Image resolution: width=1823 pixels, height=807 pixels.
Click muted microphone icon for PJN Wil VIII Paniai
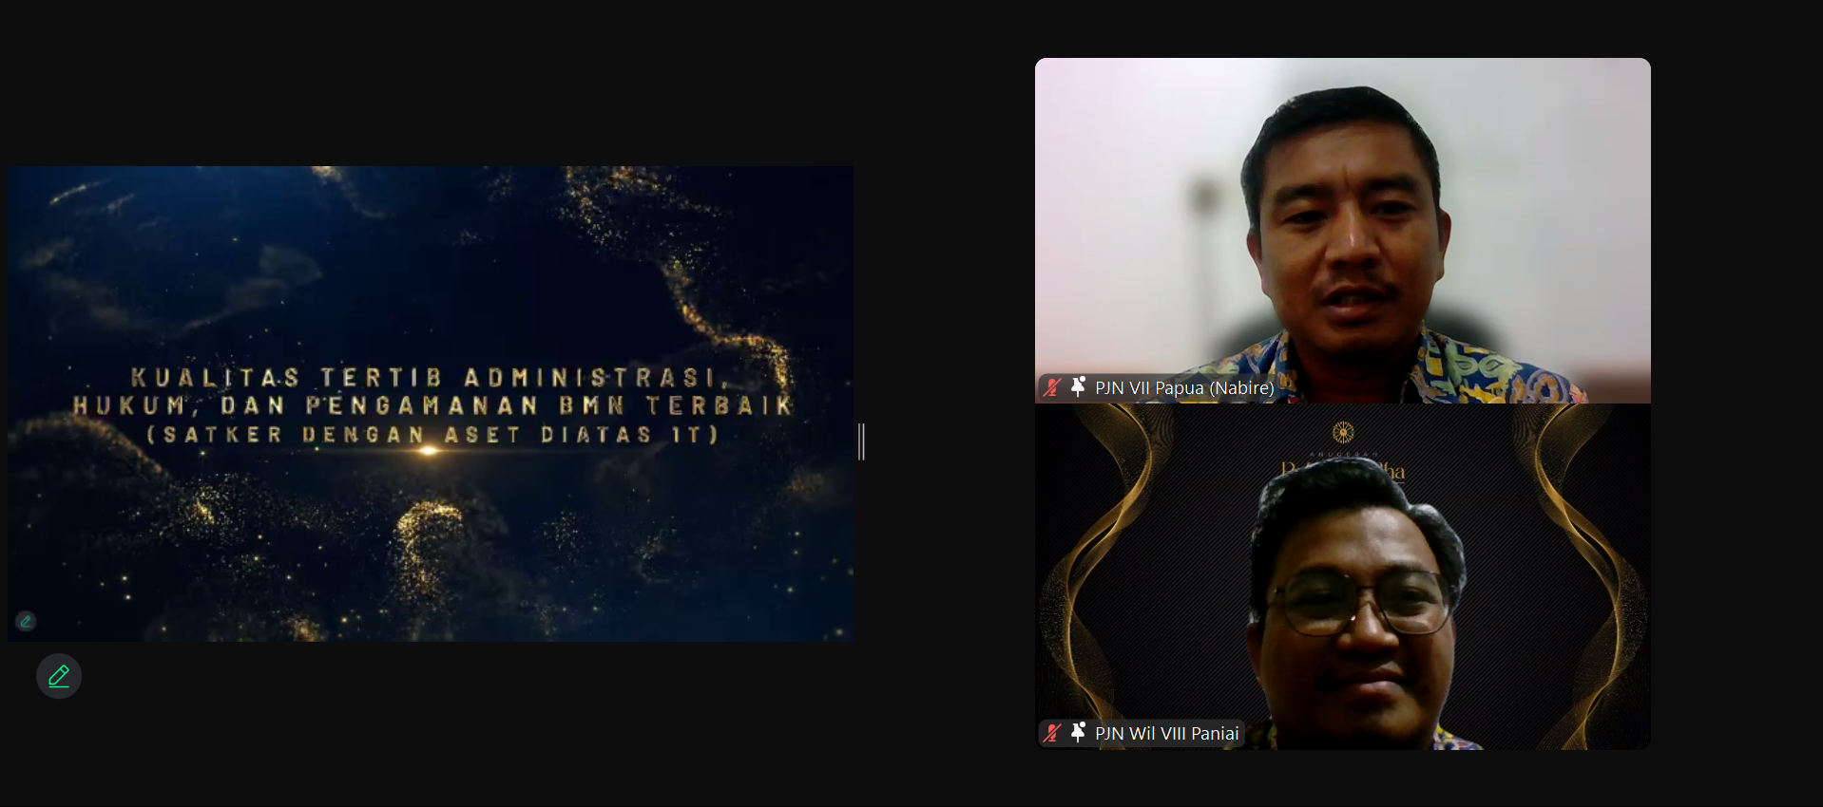(x=1052, y=733)
